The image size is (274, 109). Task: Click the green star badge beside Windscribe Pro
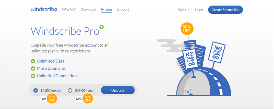[x=102, y=27]
